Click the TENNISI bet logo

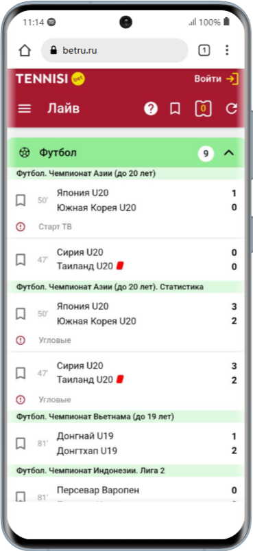pos(50,79)
